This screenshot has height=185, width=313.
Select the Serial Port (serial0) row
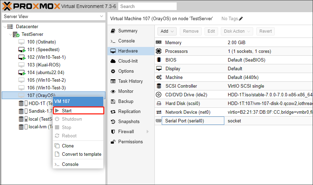coord(234,121)
